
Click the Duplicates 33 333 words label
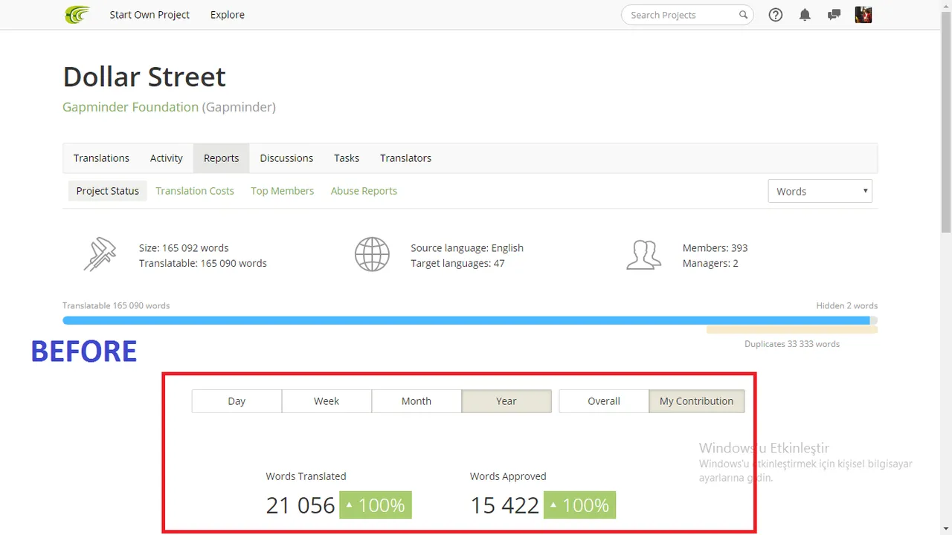[792, 344]
